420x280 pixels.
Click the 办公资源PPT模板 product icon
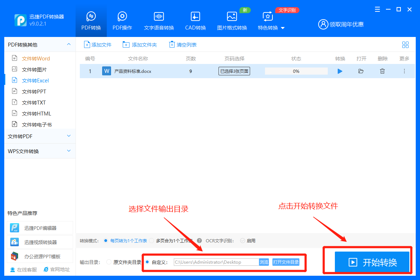(15, 256)
